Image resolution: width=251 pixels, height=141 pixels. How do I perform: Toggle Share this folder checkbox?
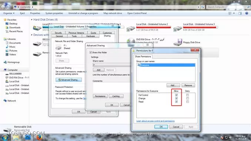(91, 52)
